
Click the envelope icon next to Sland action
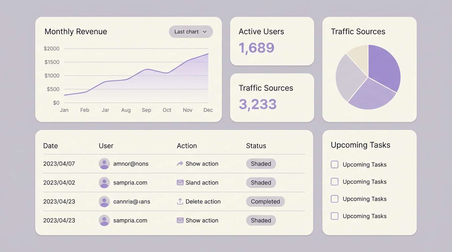(x=180, y=182)
